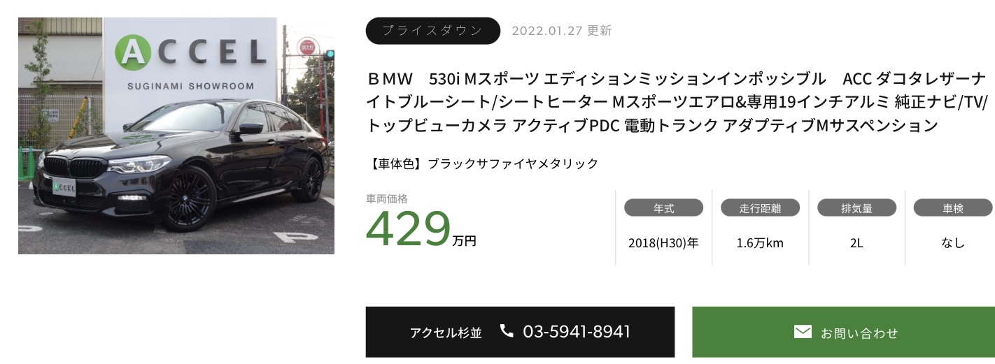
Task: Click the phone number 03-5941-8941
Action: pos(577,331)
